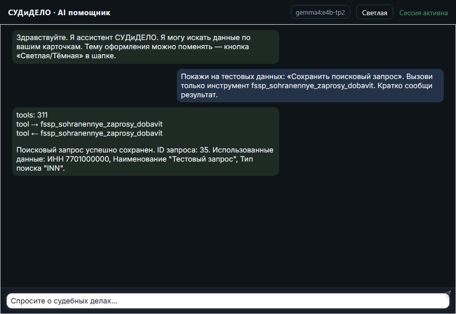Click the 'Сессия активна' status text
Image resolution: width=456 pixels, height=314 pixels.
coord(424,13)
